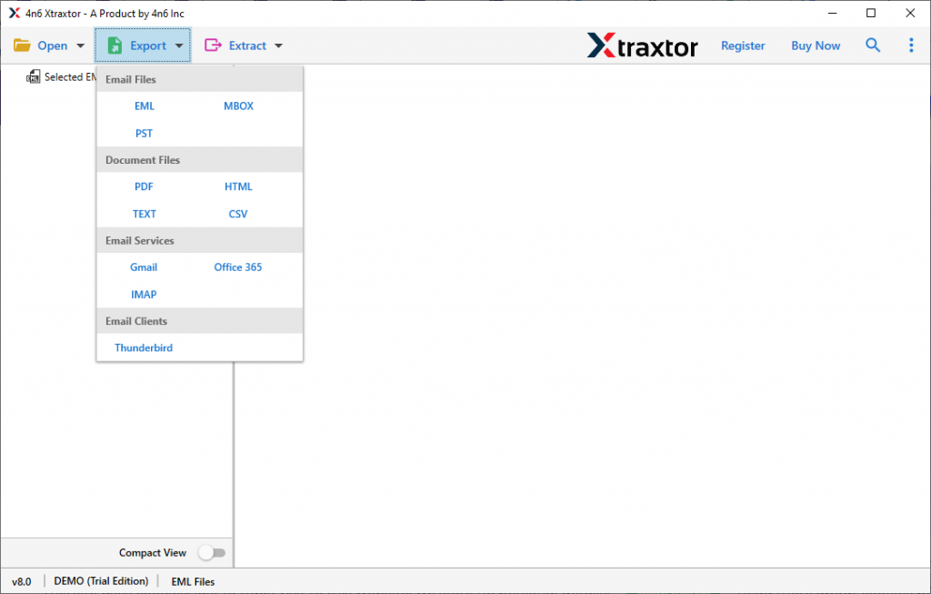The width and height of the screenshot is (931, 594).
Task: Select Office 365 export option
Action: 238,267
